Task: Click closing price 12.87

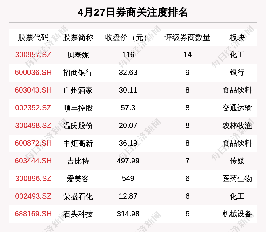Action: pyautogui.click(x=128, y=196)
